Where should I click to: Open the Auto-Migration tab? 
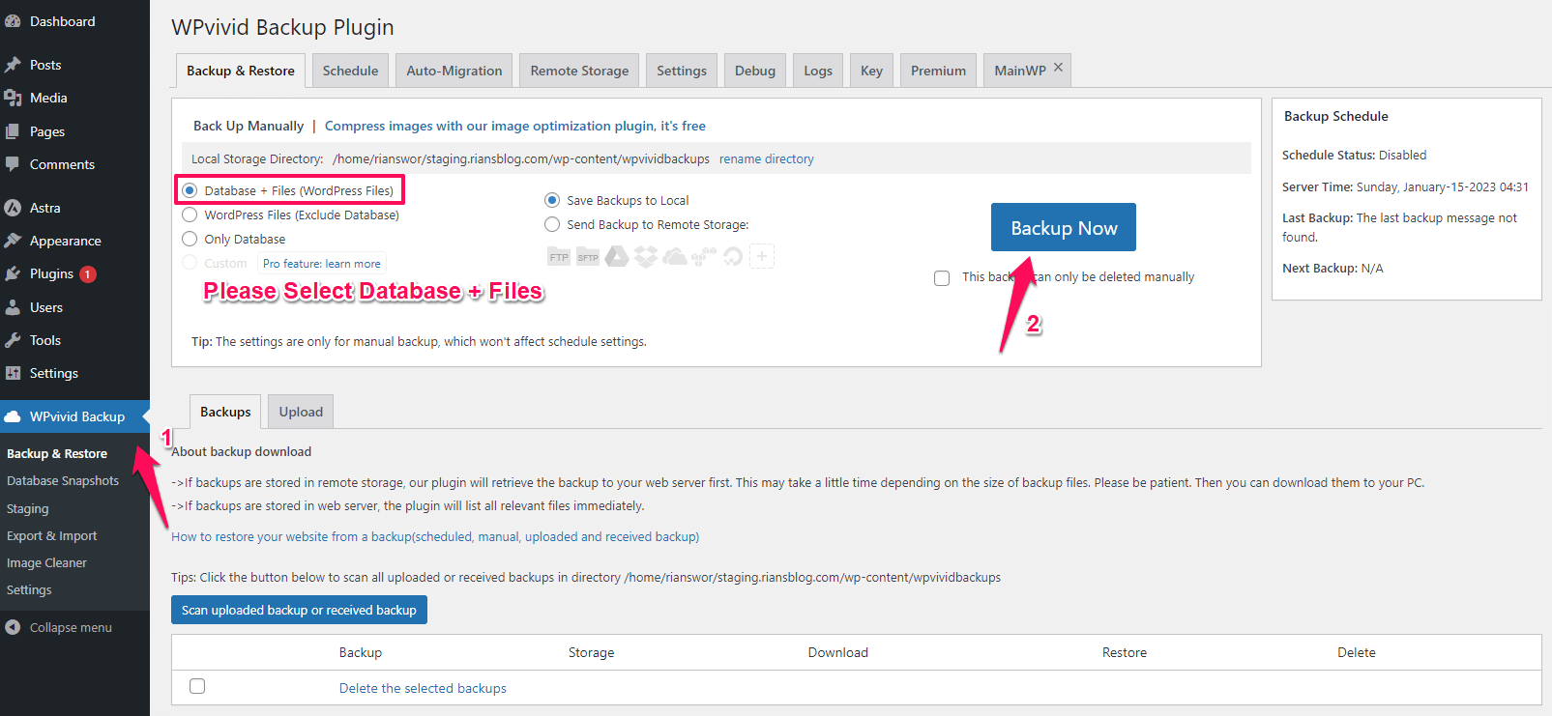pos(454,71)
